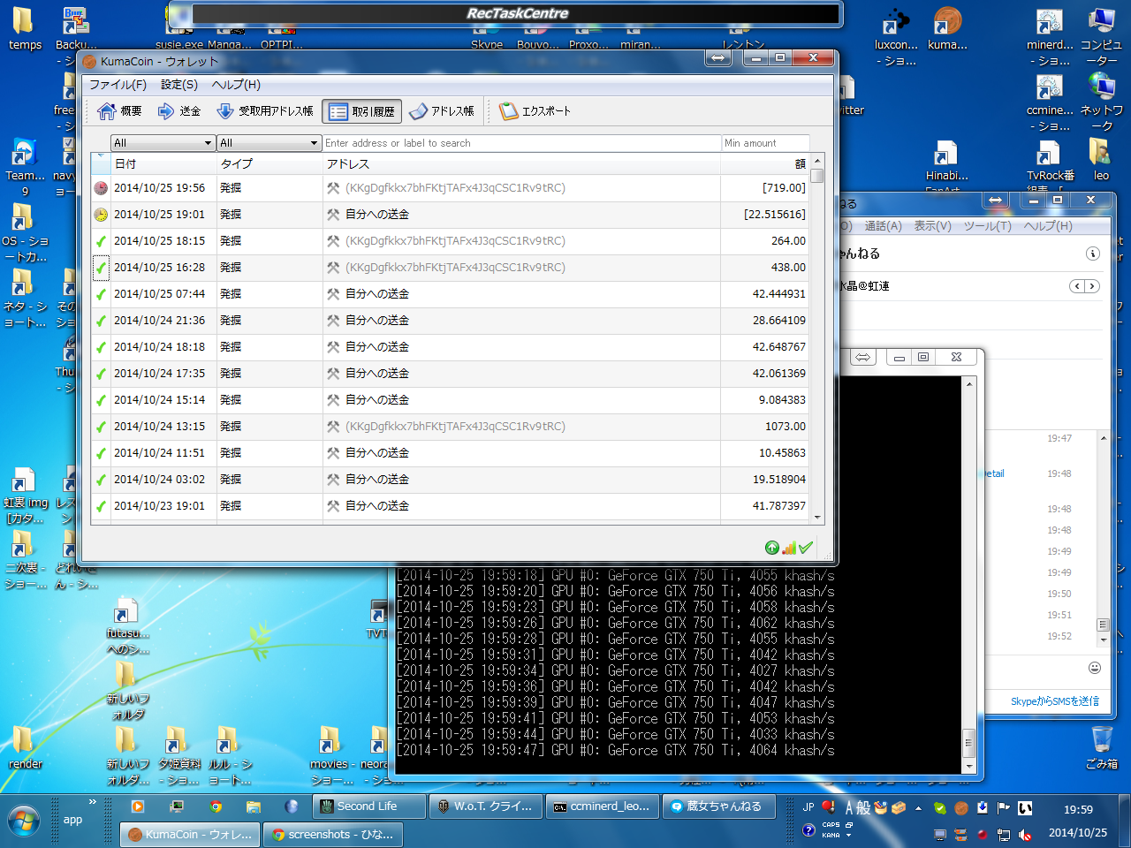
Task: Expand the first All date filter dropdown
Action: click(163, 143)
